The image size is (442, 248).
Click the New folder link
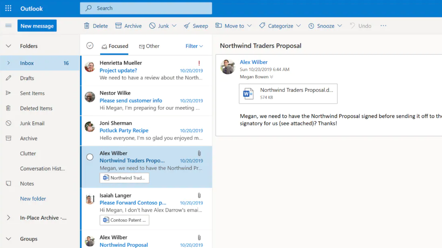click(33, 198)
